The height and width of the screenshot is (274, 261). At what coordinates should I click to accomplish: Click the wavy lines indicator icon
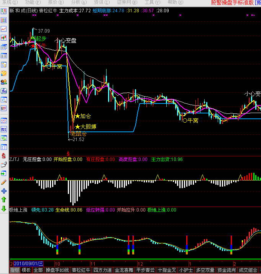pyautogui.click(x=4, y=121)
